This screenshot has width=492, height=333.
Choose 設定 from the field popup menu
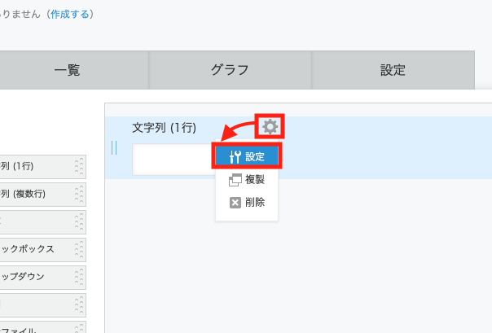(255, 156)
